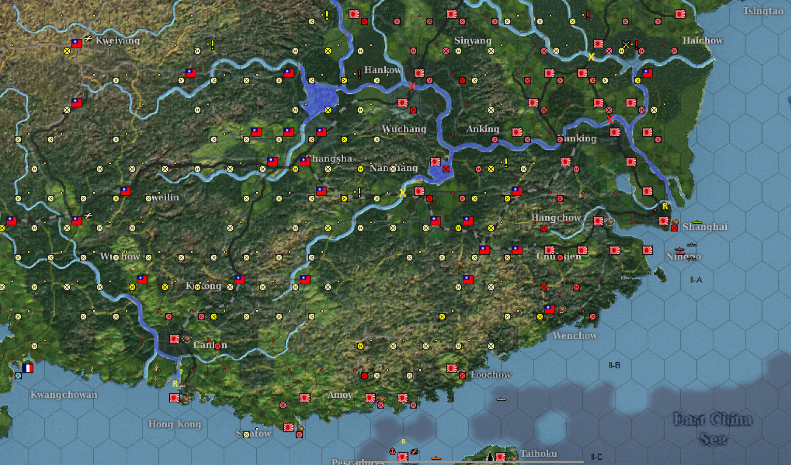Viewport: 791px width, 465px height.
Task: Click the orange ship silhouette south of the Pescadores
Action: pyautogui.click(x=437, y=459)
